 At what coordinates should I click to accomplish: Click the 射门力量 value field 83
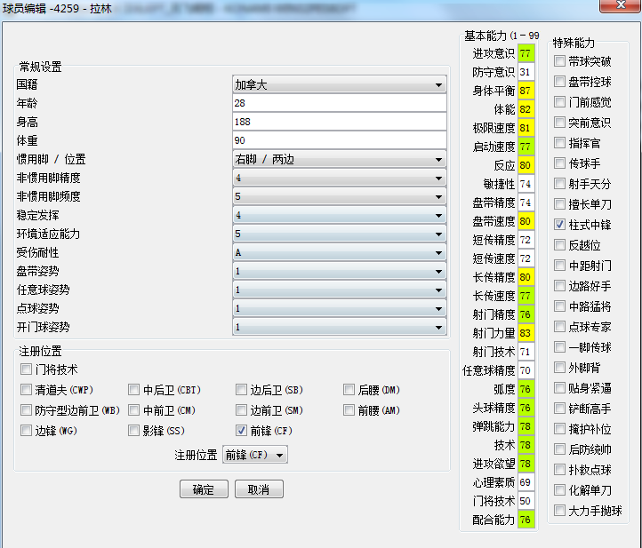pos(526,333)
